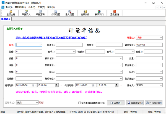Screen dimensions: 166x114
Task: Click the 正版注册 toolbar icon
Action: click(11, 12)
